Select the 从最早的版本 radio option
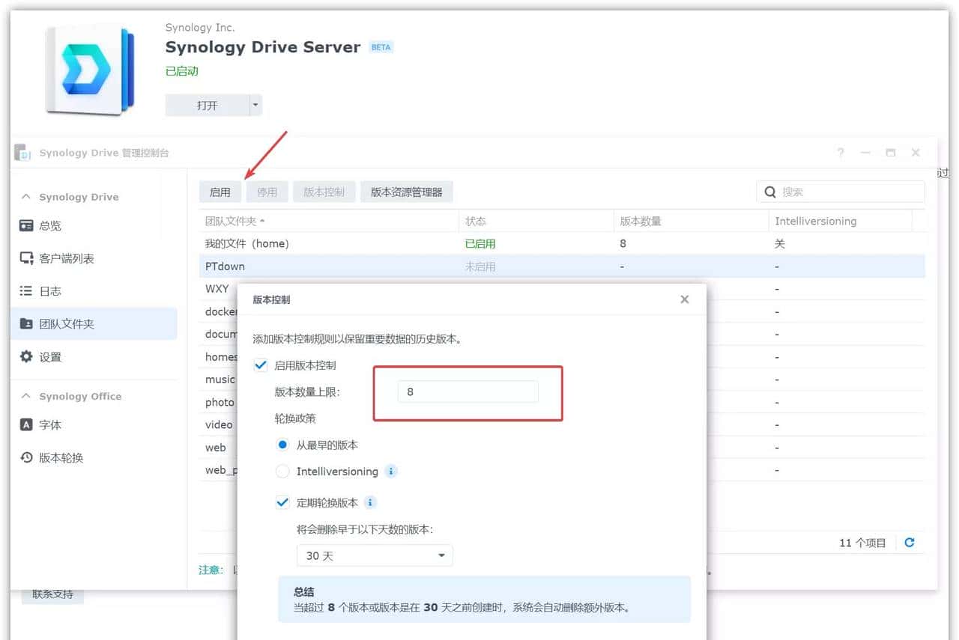 coord(282,445)
